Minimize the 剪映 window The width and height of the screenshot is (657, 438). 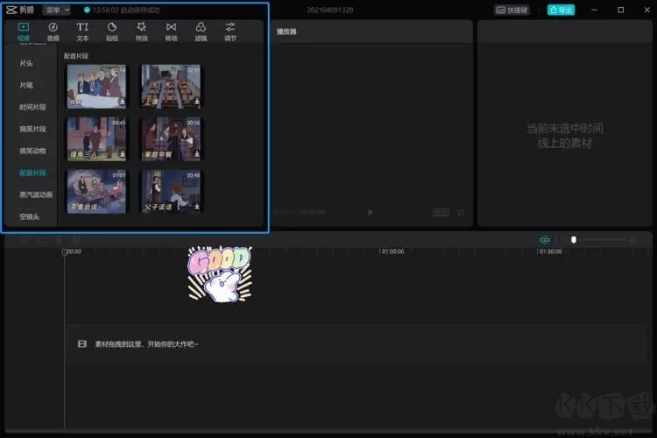tap(595, 10)
